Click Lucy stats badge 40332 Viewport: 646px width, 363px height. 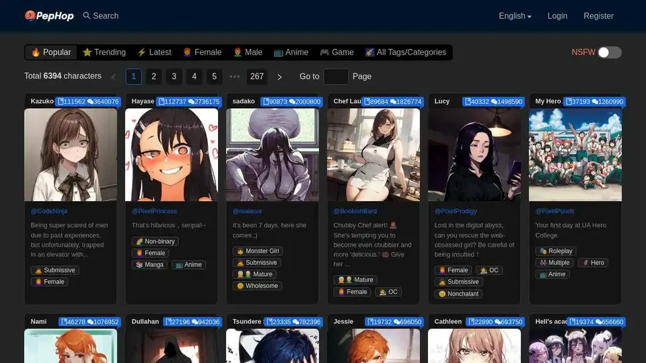coord(493,102)
